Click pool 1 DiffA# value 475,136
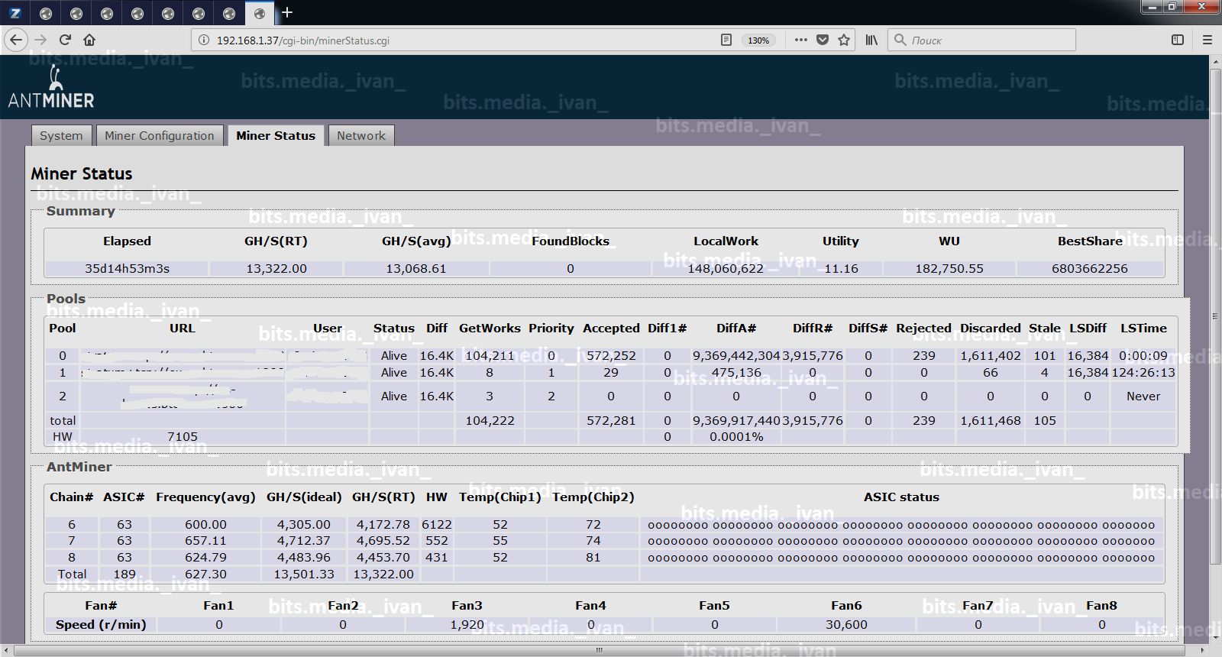 pyautogui.click(x=736, y=373)
